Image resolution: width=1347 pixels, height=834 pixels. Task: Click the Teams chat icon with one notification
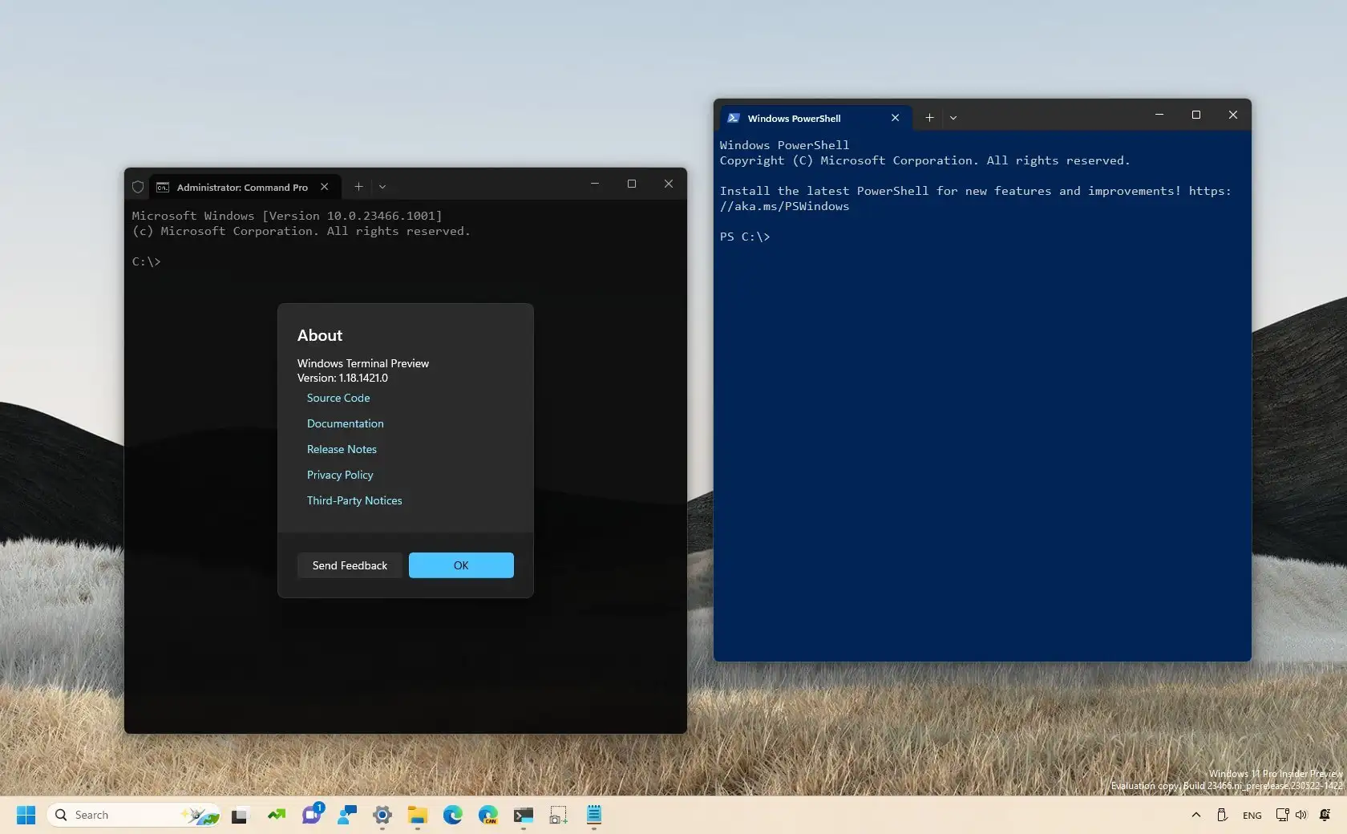tap(312, 815)
